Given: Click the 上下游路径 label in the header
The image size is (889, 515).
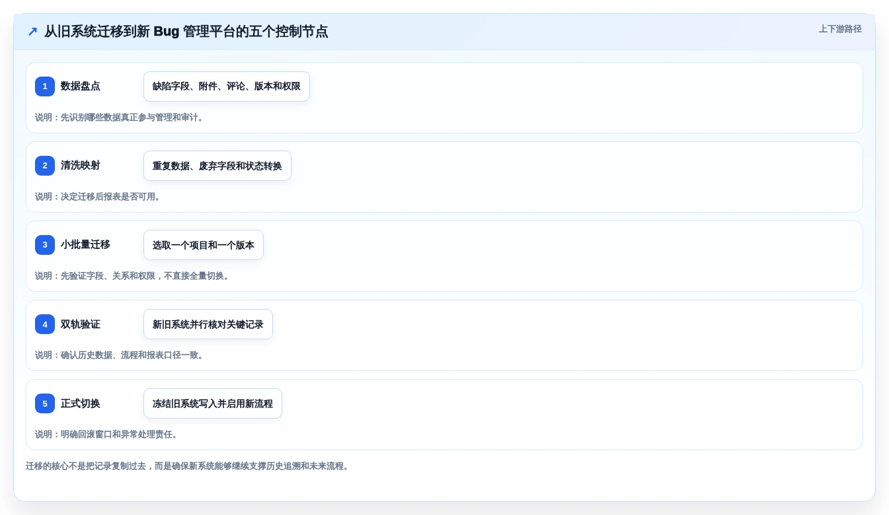Looking at the screenshot, I should point(840,29).
